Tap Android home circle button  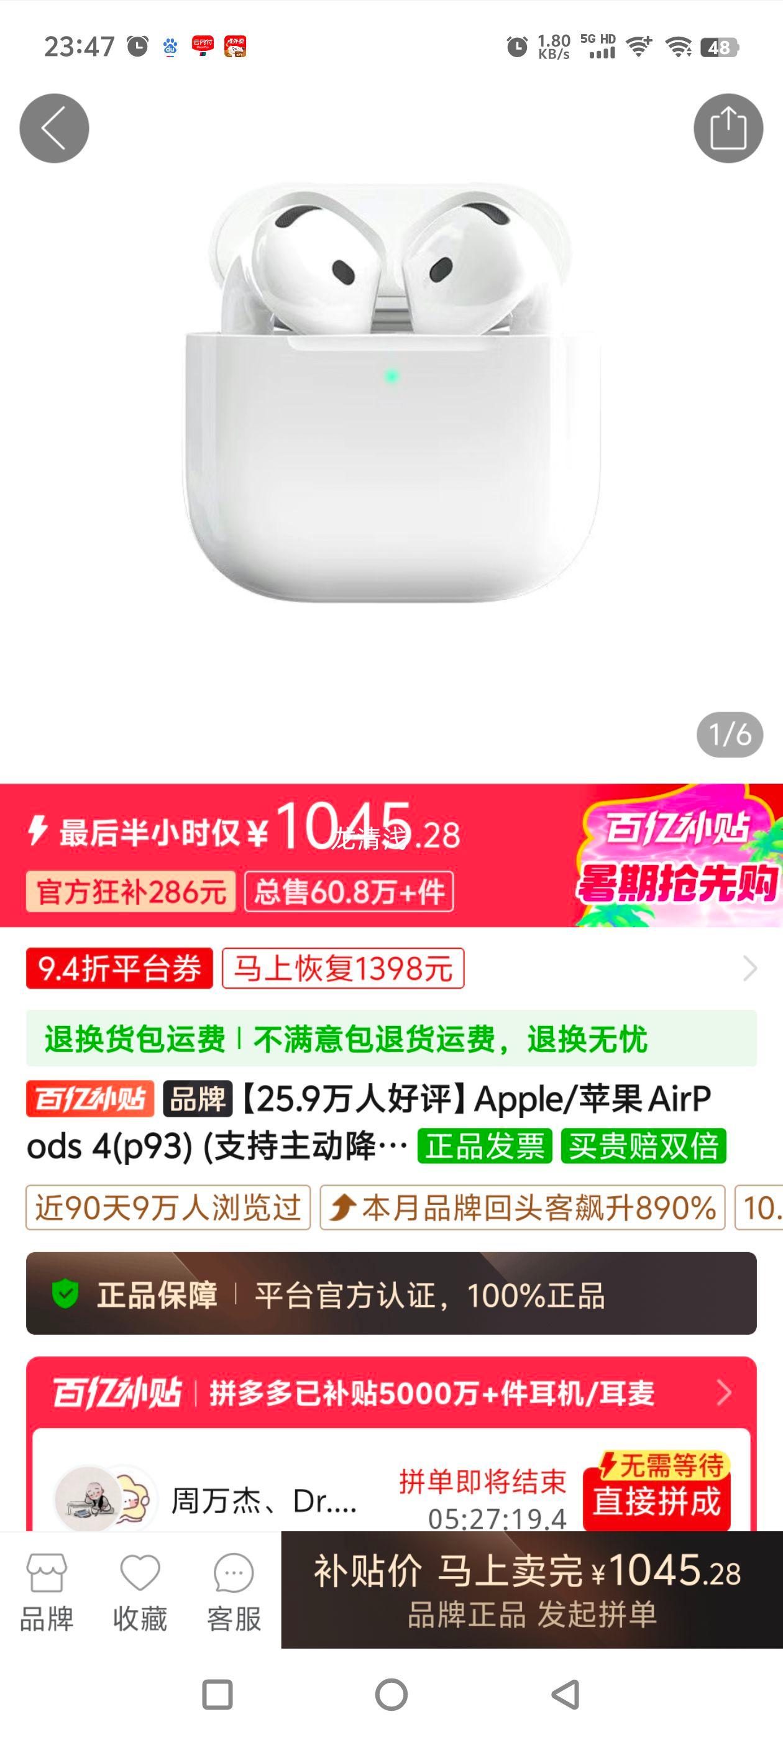coord(391,1695)
